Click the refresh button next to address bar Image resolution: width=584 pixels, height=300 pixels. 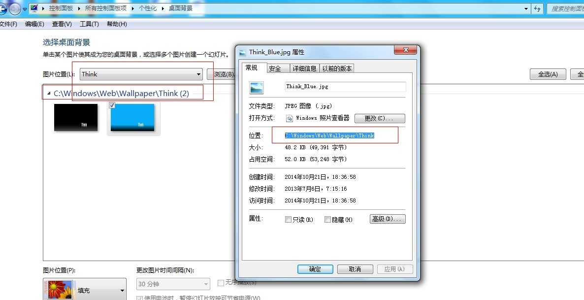click(537, 8)
